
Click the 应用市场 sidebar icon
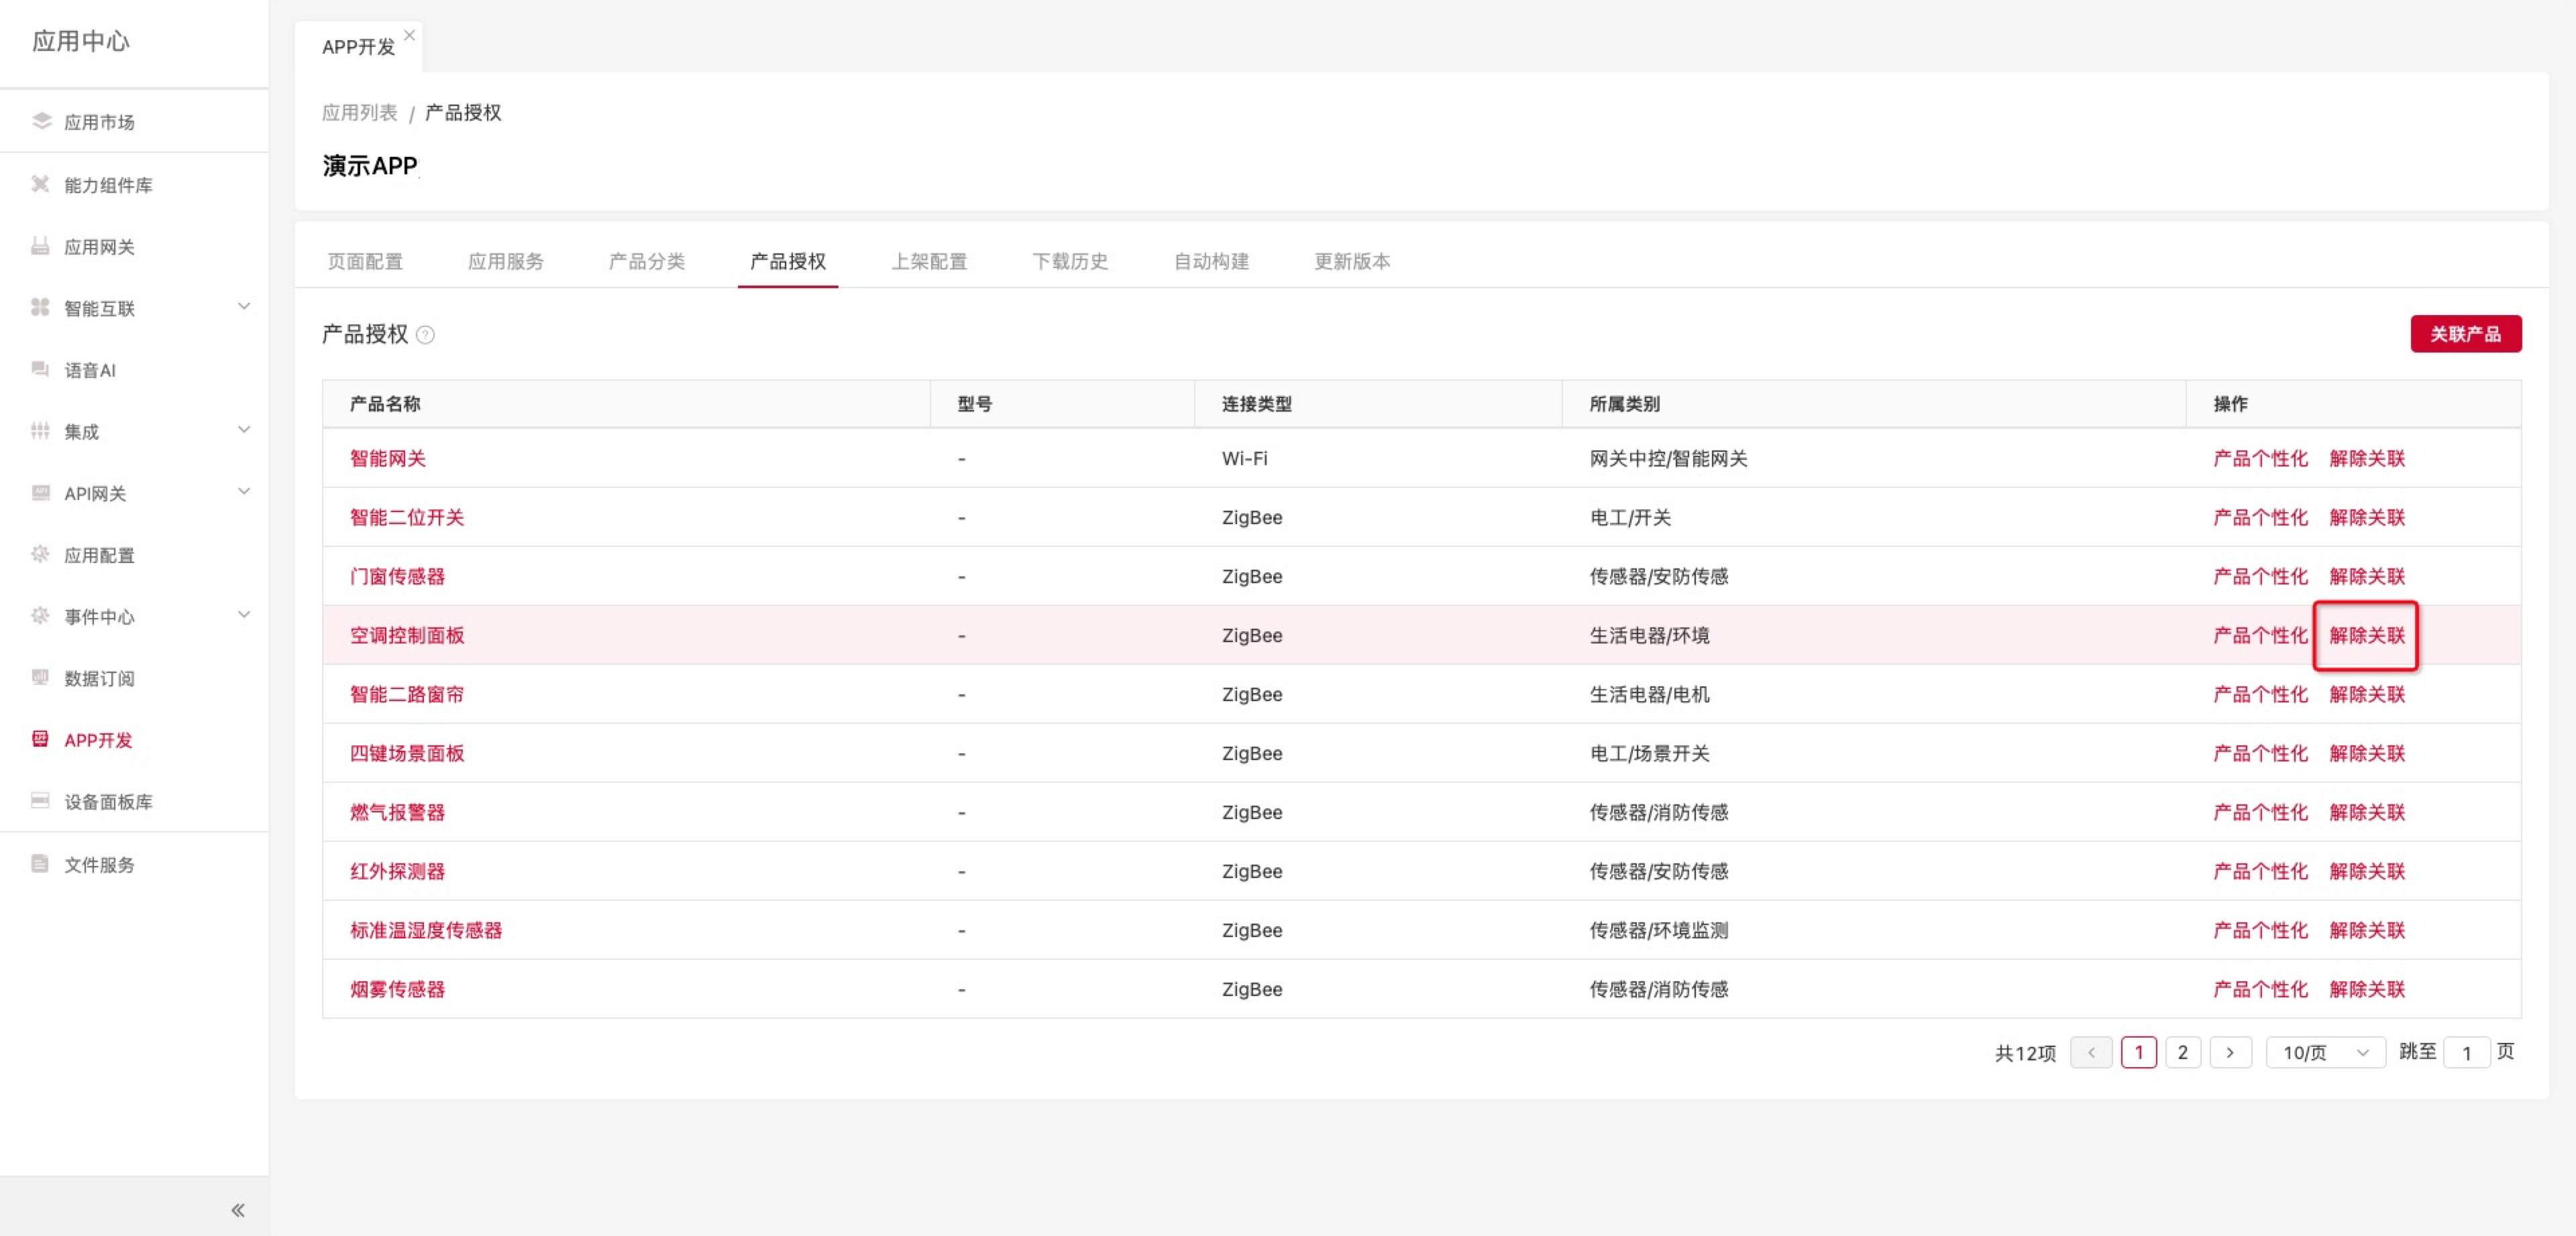(41, 122)
